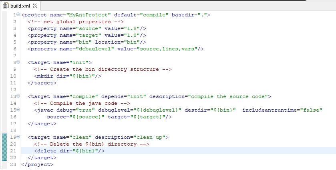336x170 pixels.
Task: Collapse the clean target fold at line 19
Action: click(18, 137)
